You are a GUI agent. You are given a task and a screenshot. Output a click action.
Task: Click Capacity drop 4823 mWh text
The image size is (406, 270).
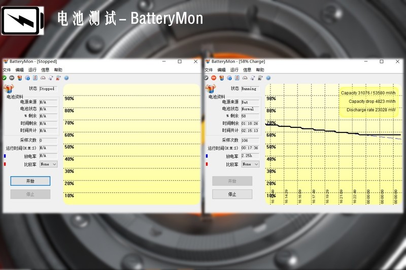point(372,101)
